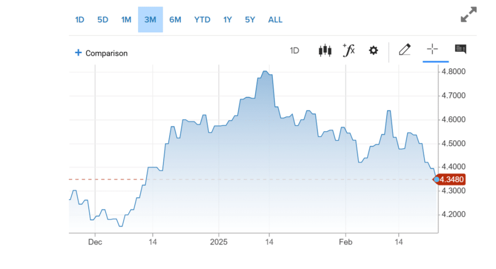Switch to the 1Y range
The width and height of the screenshot is (496, 269).
coord(228,20)
